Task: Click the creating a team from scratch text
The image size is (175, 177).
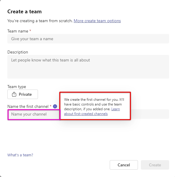Action: [40, 21]
